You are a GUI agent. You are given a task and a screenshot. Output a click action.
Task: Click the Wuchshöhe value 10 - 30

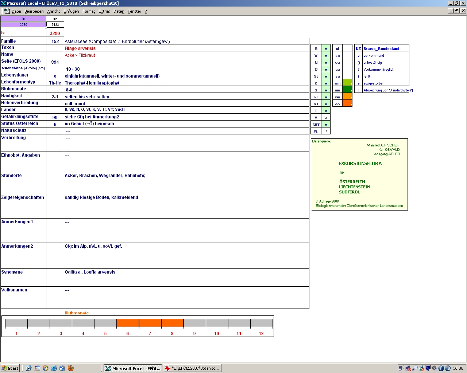(x=73, y=69)
